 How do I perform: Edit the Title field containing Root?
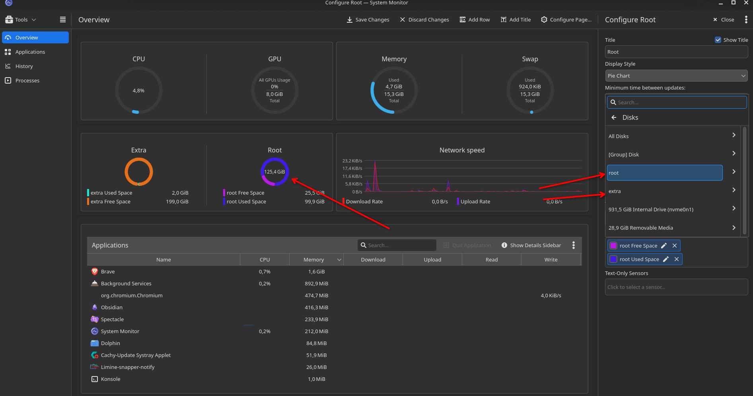[x=676, y=52]
